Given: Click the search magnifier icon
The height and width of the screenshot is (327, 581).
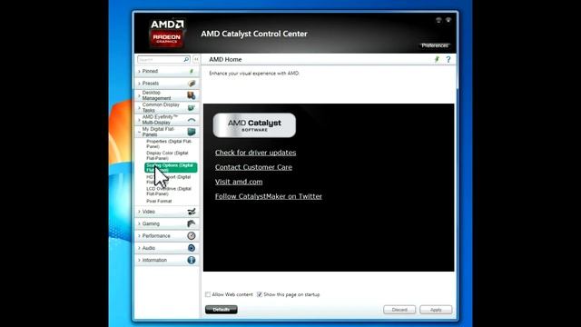Looking at the screenshot, I should 186,59.
